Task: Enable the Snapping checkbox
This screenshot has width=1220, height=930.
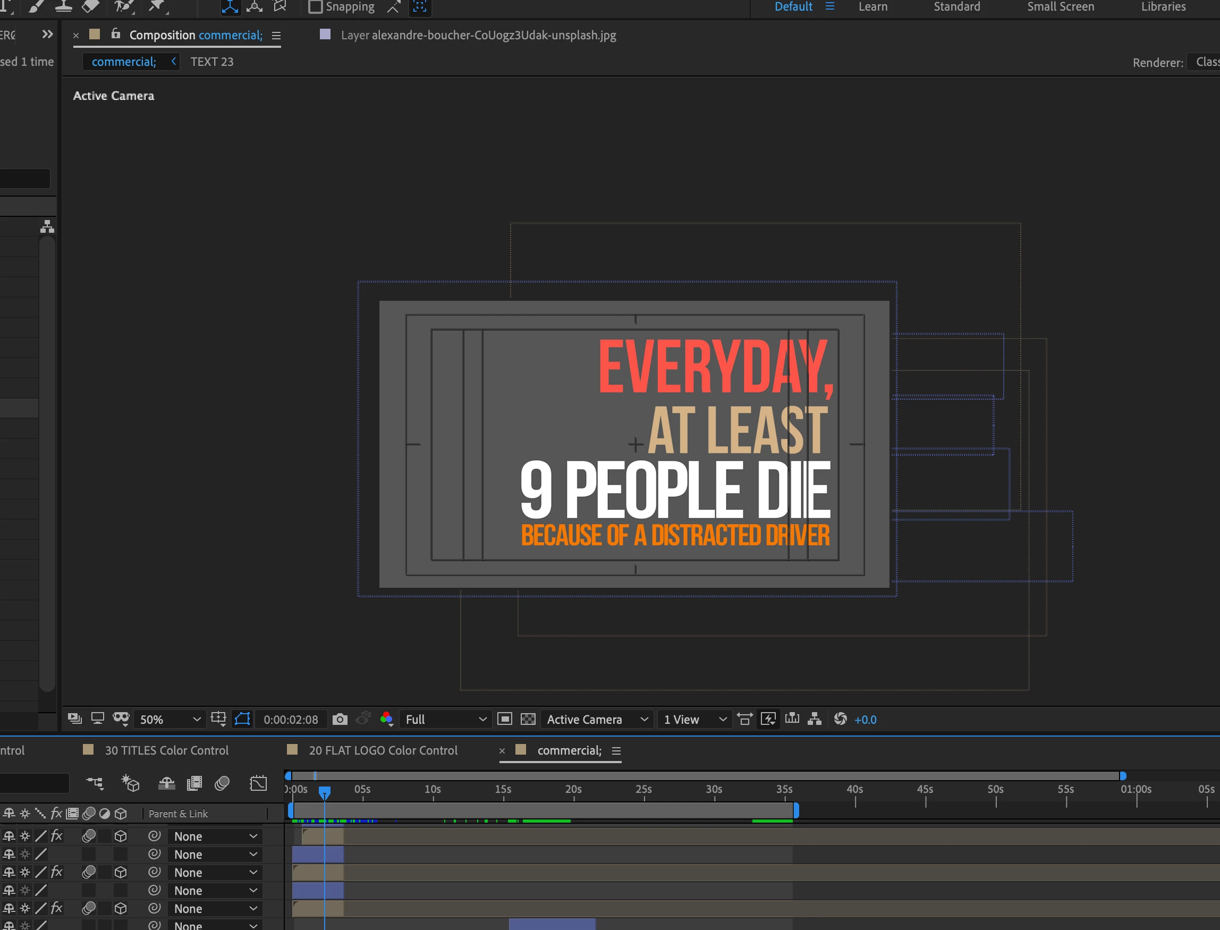Action: 315,7
